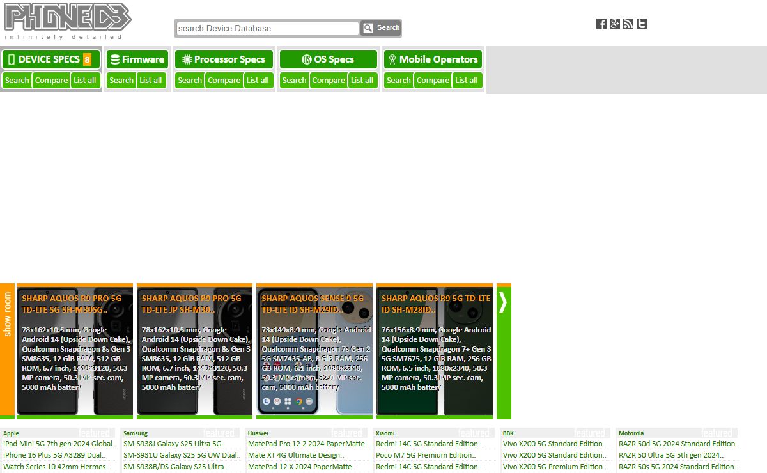767x473 pixels.
Task: Click List all under Firmware
Action: [x=151, y=81]
